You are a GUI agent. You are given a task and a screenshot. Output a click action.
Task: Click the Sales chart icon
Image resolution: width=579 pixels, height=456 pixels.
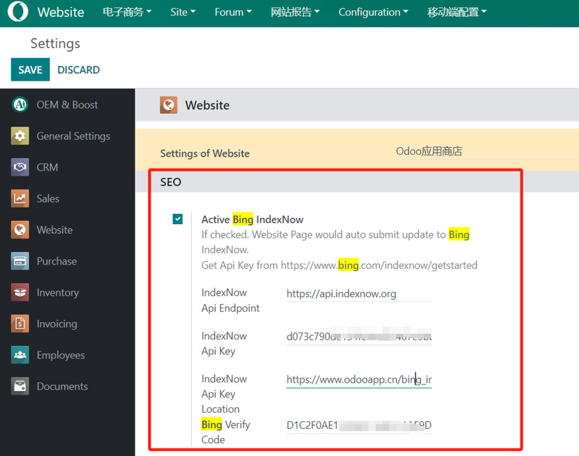pyautogui.click(x=20, y=198)
